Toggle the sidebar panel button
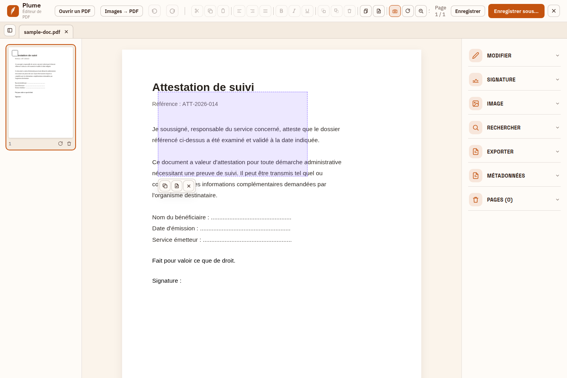567x378 pixels. [x=10, y=30]
